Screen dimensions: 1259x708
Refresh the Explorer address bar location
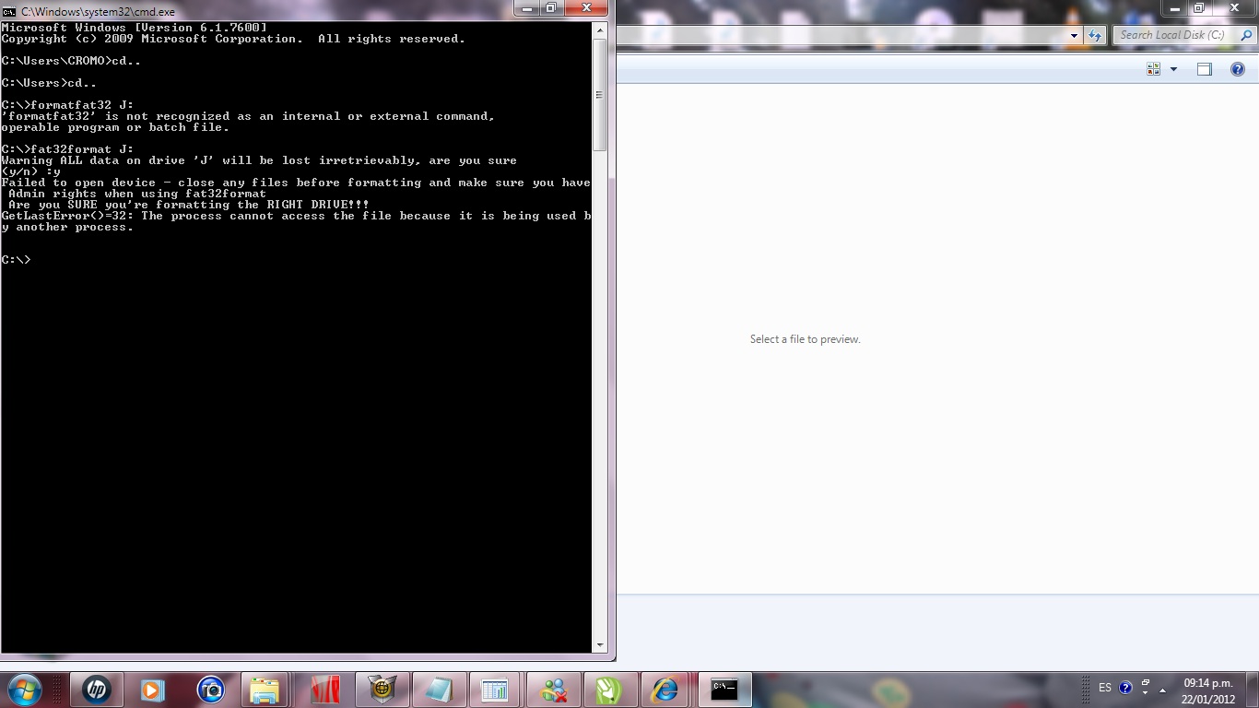1095,35
